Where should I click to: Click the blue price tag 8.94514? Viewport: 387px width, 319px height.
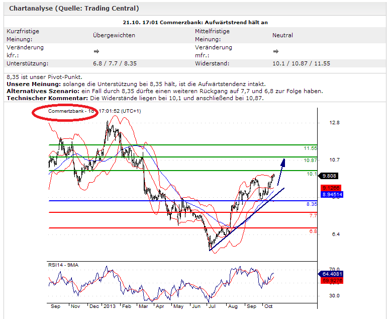332,194
